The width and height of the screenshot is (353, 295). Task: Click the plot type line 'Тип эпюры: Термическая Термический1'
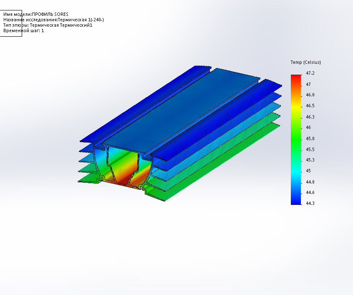point(48,25)
